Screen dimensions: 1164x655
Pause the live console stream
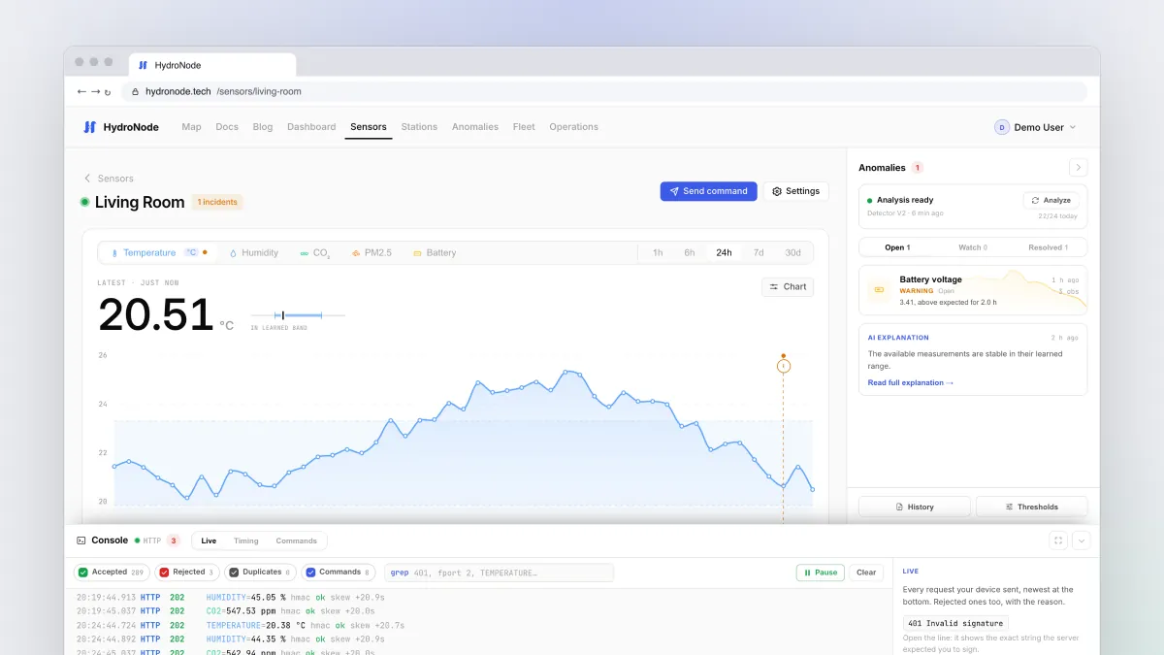point(820,573)
